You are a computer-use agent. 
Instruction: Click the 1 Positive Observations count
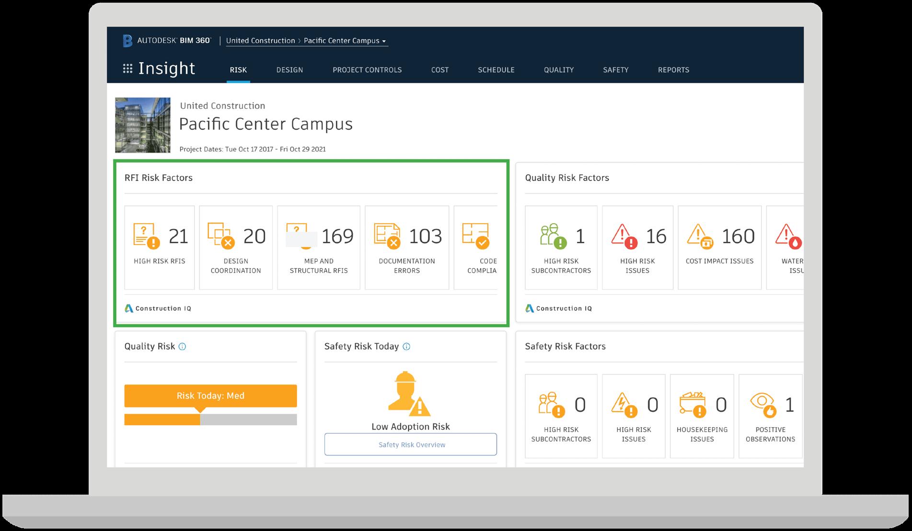[790, 405]
